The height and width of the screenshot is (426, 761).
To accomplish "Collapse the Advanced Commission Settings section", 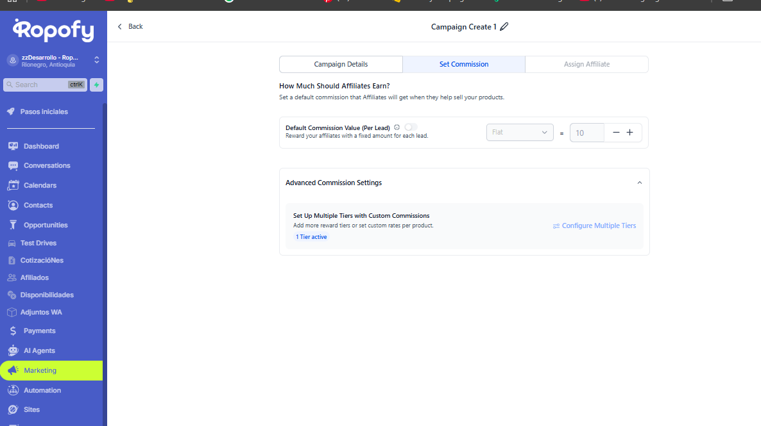I will (639, 183).
